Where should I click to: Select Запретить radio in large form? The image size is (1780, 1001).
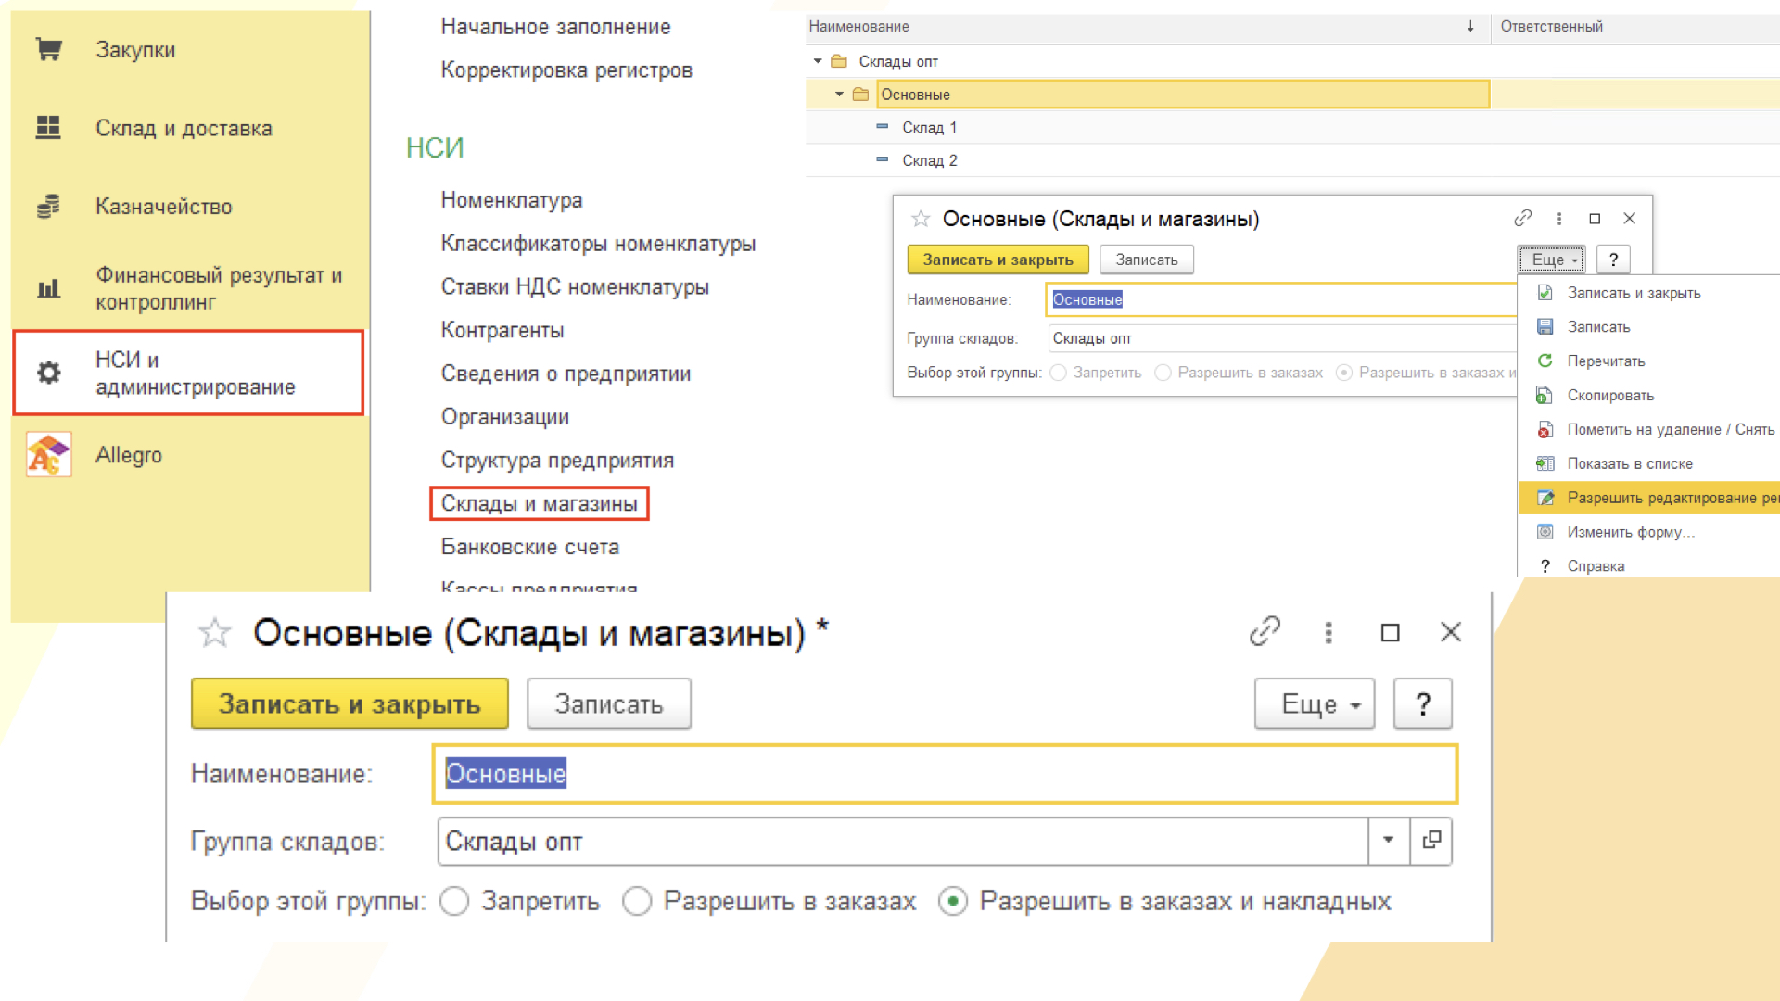[x=454, y=901]
